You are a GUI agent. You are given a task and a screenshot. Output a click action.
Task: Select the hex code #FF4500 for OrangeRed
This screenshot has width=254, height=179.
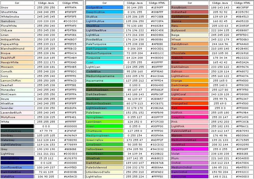[x=242, y=103]
